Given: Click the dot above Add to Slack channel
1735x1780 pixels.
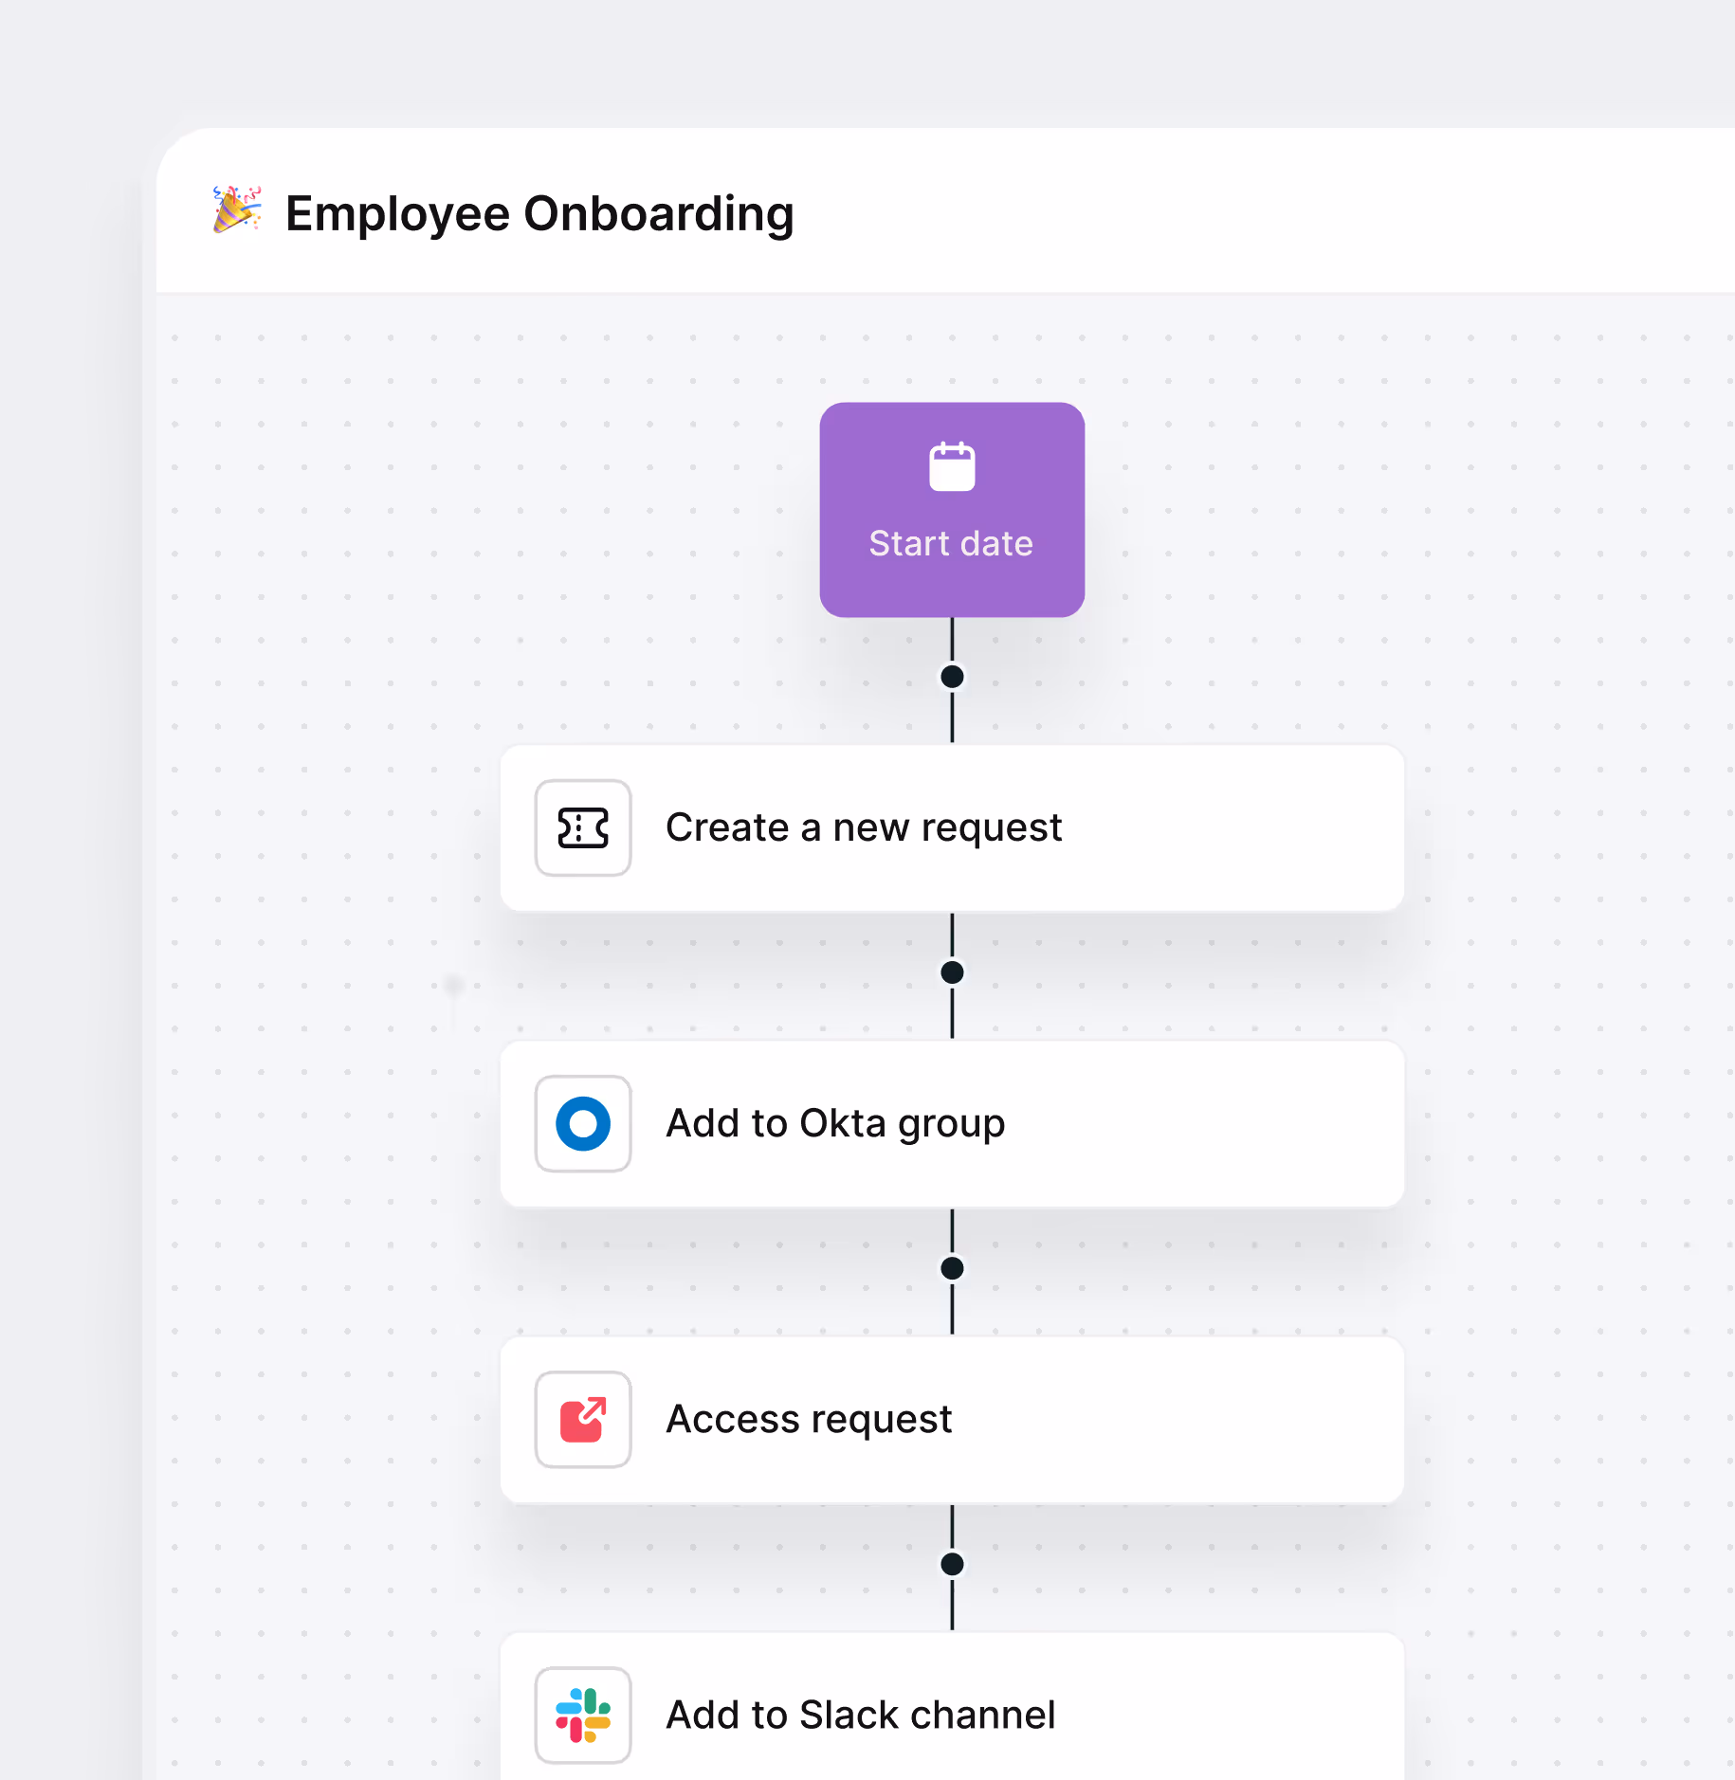Looking at the screenshot, I should coord(951,1564).
